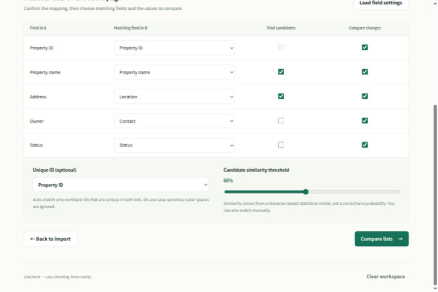Click the Find candidates column header
This screenshot has width=438, height=292.
281,28
